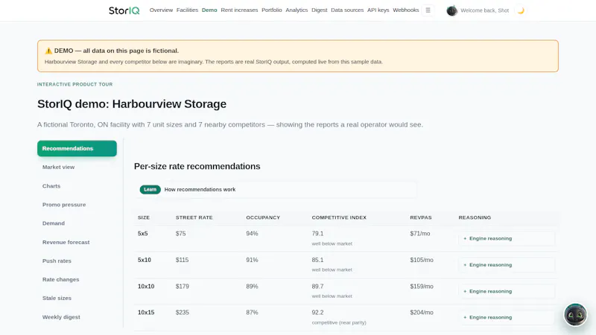This screenshot has width=596, height=335.
Task: Expand Engine reasoning for 10x15 row
Action: 507,318
